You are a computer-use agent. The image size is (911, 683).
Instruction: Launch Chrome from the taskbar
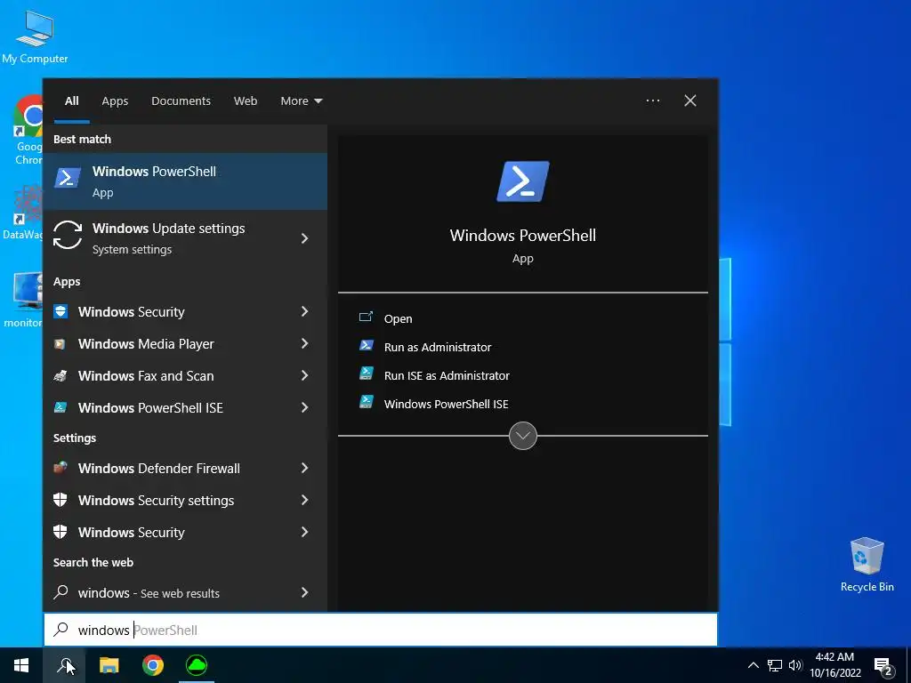153,665
